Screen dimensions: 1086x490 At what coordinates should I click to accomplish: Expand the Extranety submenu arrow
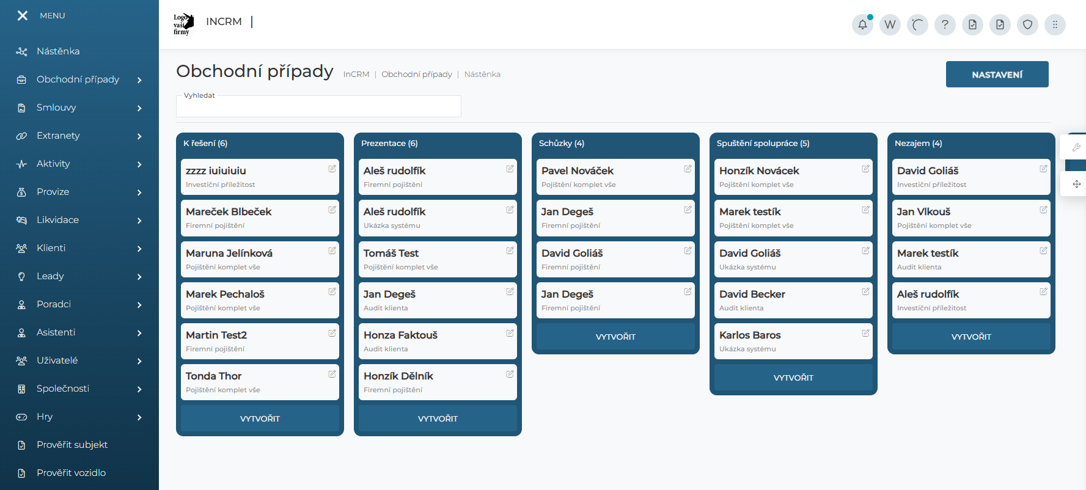139,136
